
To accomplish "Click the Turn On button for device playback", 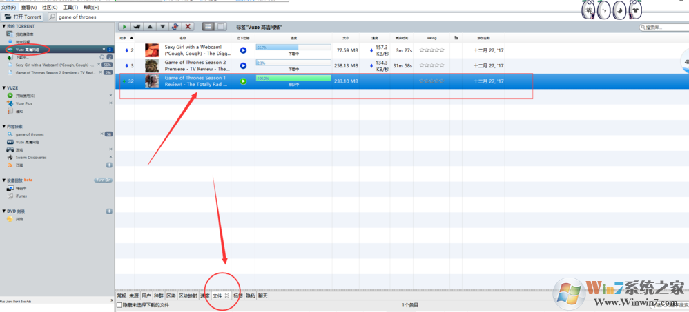I will coord(103,180).
